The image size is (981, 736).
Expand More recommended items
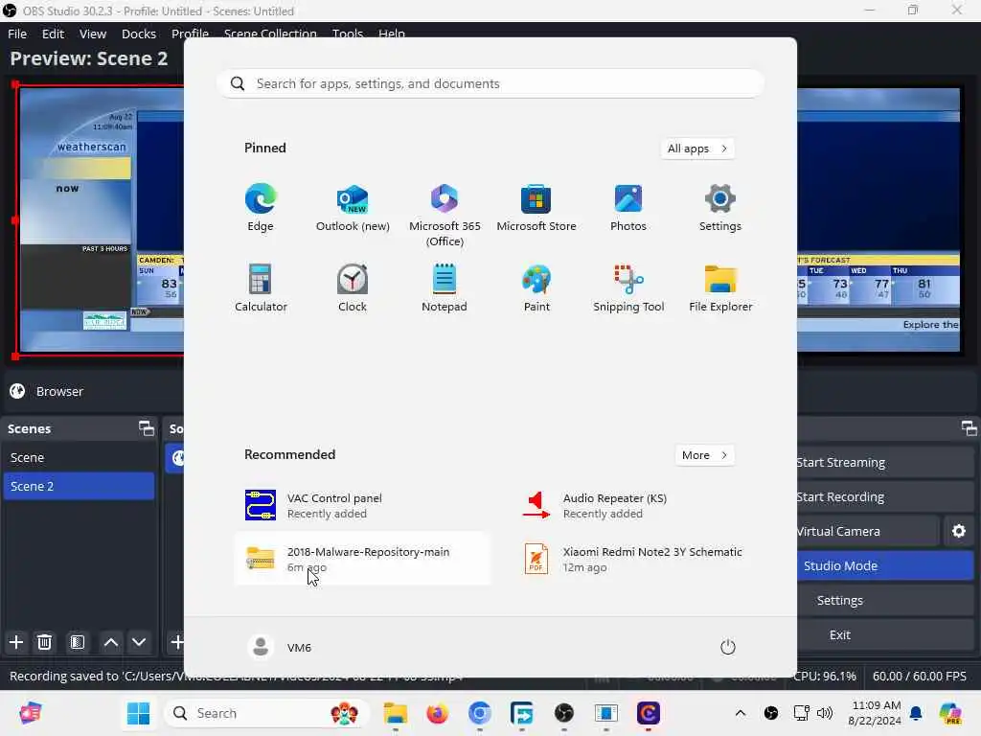coord(704,455)
